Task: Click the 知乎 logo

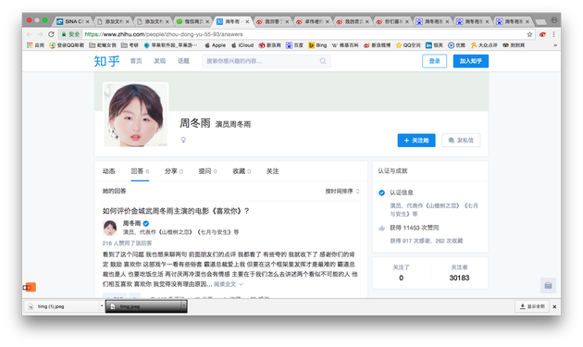Action: point(106,61)
